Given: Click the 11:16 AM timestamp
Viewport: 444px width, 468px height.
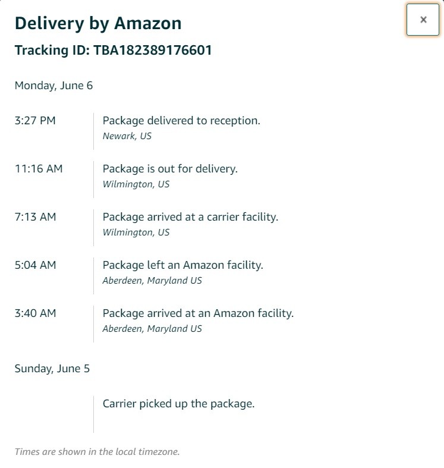Looking at the screenshot, I should tap(39, 169).
